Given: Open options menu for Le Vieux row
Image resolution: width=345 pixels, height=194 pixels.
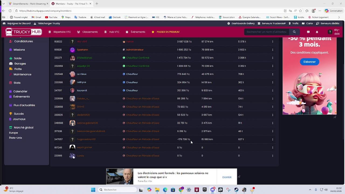Looking at the screenshot, I should tap(272, 74).
